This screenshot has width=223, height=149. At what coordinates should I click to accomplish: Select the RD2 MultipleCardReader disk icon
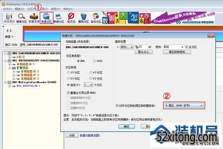pyautogui.click(x=9, y=82)
